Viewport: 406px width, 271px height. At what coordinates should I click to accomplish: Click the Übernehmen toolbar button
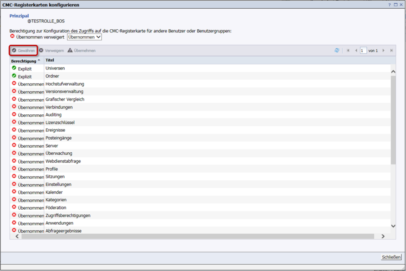pyautogui.click(x=82, y=51)
